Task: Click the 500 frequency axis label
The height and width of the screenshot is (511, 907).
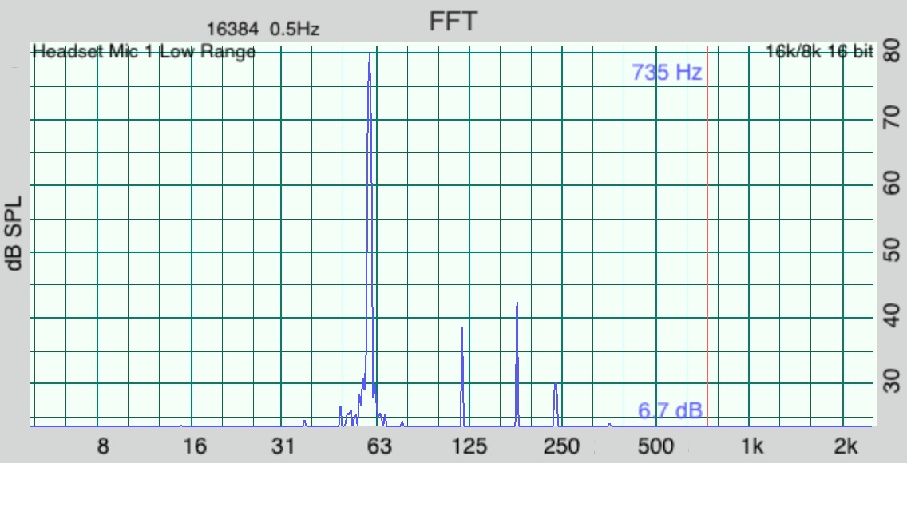Action: click(x=655, y=446)
